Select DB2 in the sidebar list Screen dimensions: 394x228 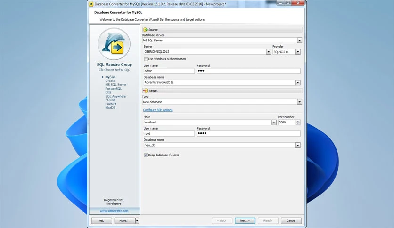(x=108, y=92)
